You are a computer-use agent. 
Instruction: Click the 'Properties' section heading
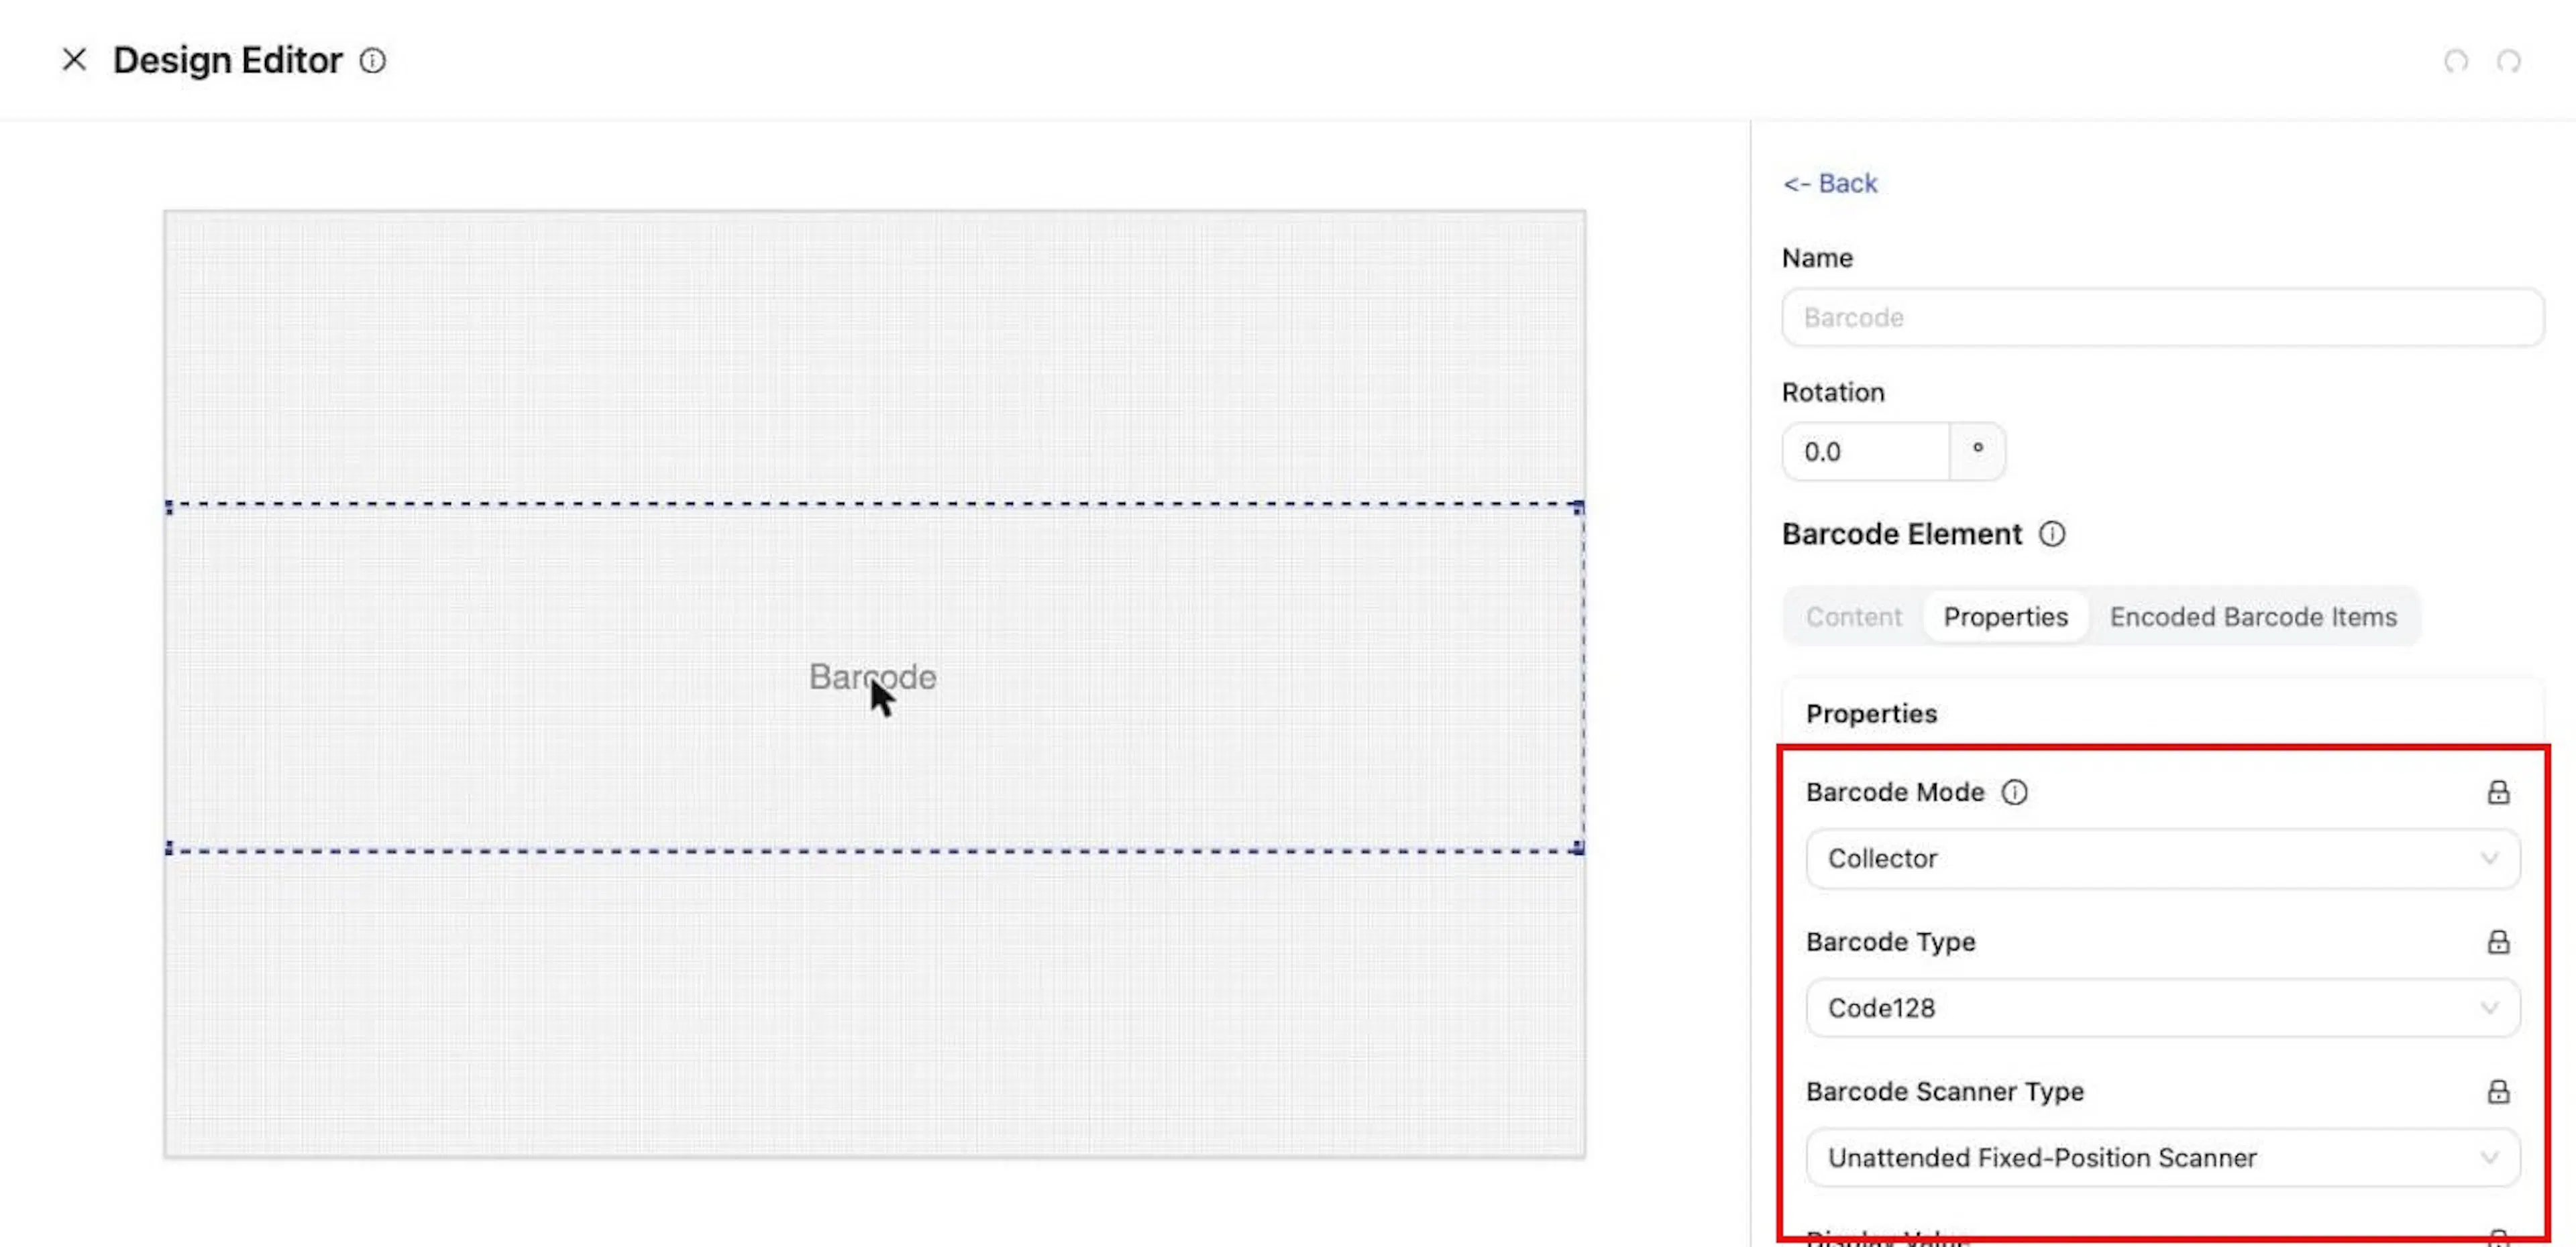tap(1871, 715)
